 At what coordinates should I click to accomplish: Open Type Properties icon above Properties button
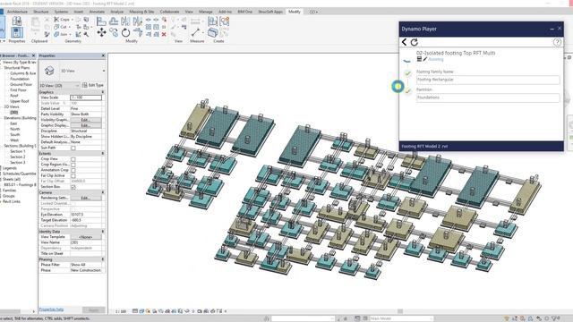tap(16, 21)
